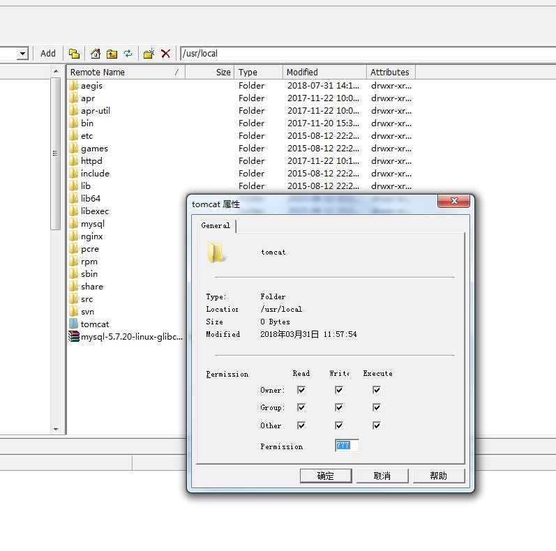This screenshot has height=551, width=556.
Task: Go to home directory icon
Action: [x=96, y=54]
